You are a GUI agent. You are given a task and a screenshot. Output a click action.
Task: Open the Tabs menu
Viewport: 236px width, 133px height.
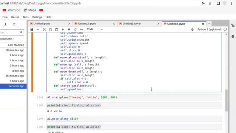[25, 17]
